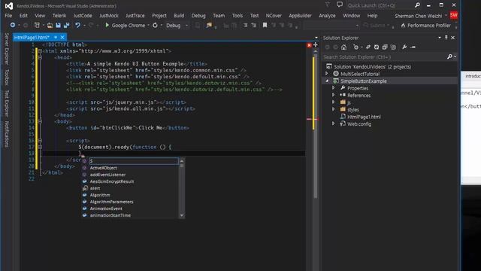The height and width of the screenshot is (271, 481).
Task: Click the Open File folder icon
Action: click(x=50, y=25)
